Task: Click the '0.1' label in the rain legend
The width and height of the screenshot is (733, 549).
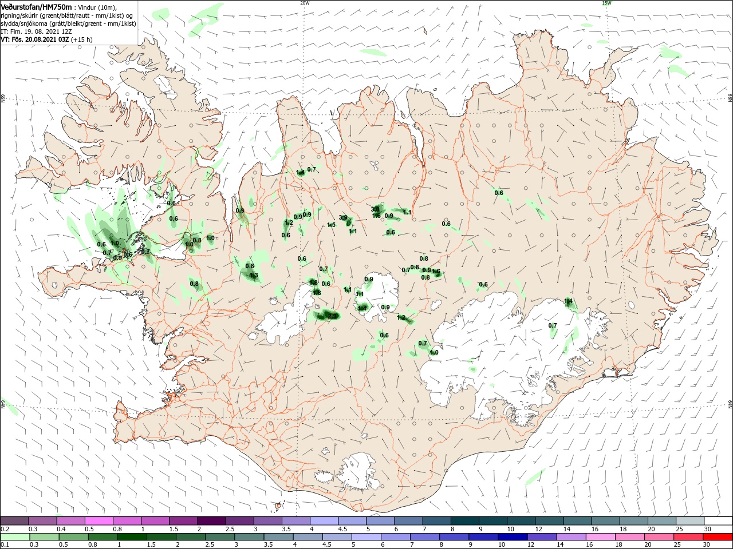Action: [x=5, y=544]
